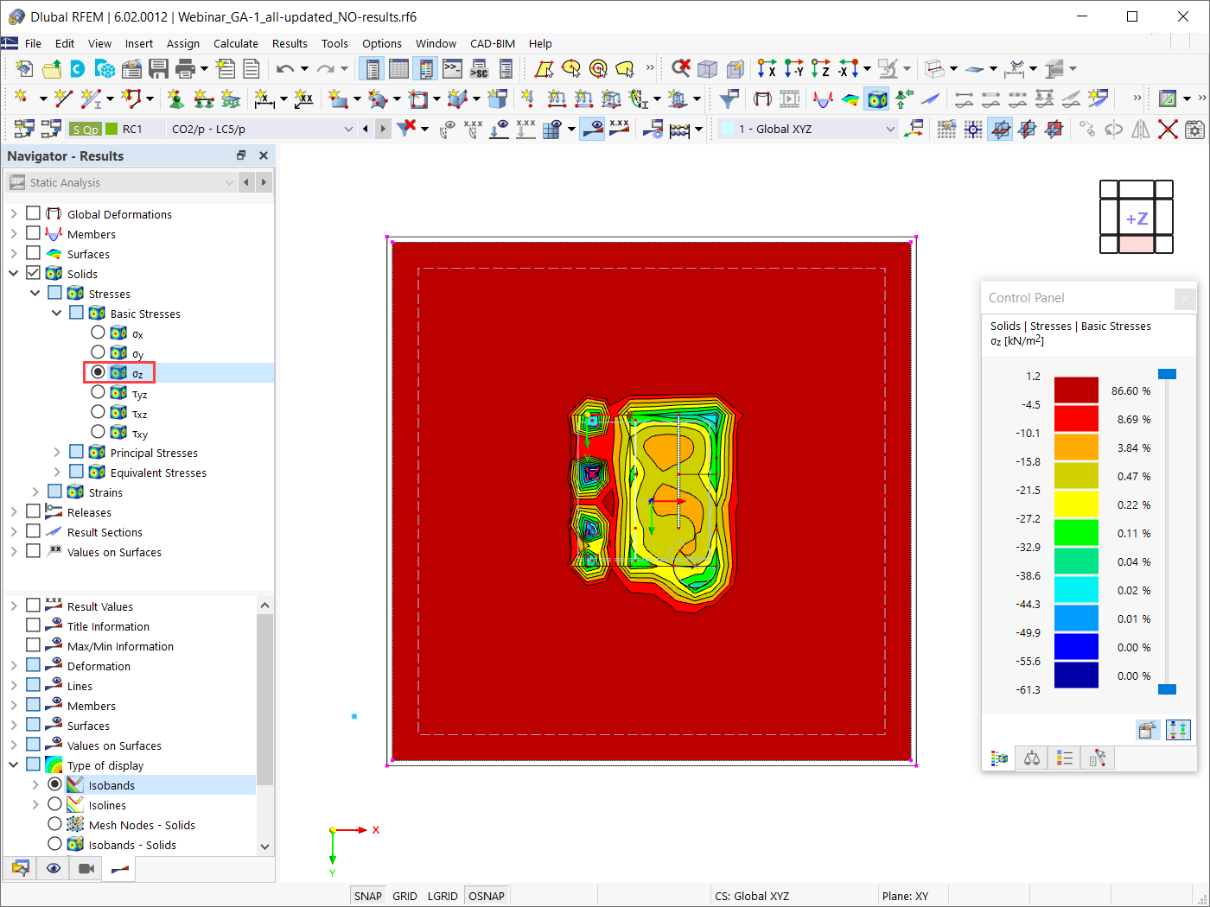Expand the Equivalent Stresses tree node
This screenshot has width=1210, height=907.
[57, 472]
